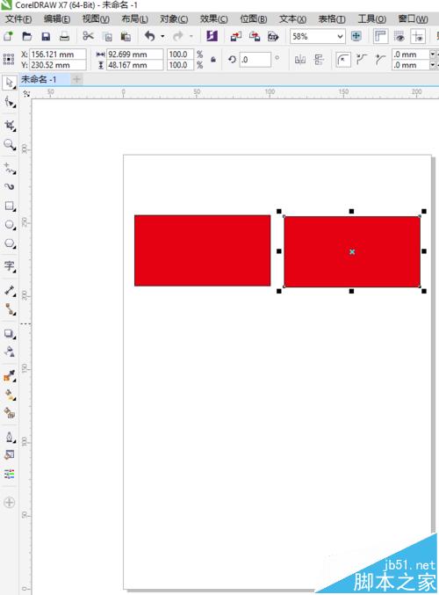
Task: Open the Edit Fill tool
Action: click(10, 454)
